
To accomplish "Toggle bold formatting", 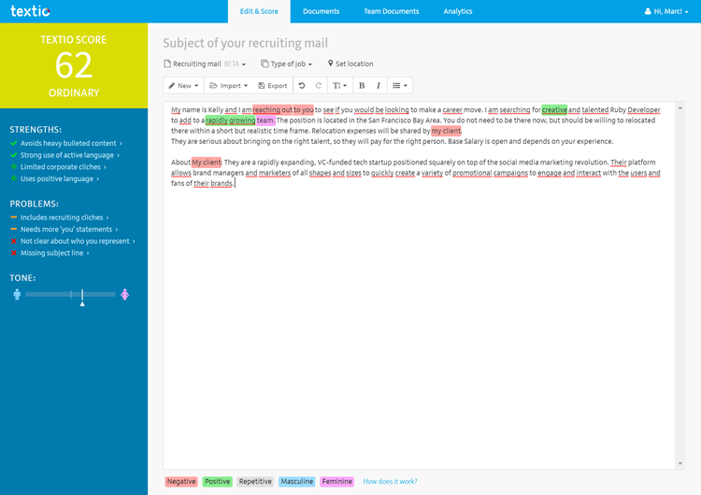I will click(x=362, y=85).
